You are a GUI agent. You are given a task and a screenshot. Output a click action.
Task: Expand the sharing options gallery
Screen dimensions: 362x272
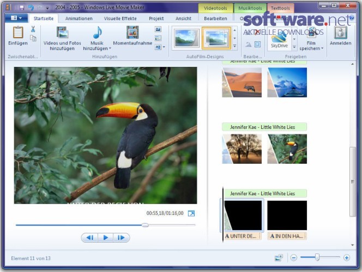[294, 47]
